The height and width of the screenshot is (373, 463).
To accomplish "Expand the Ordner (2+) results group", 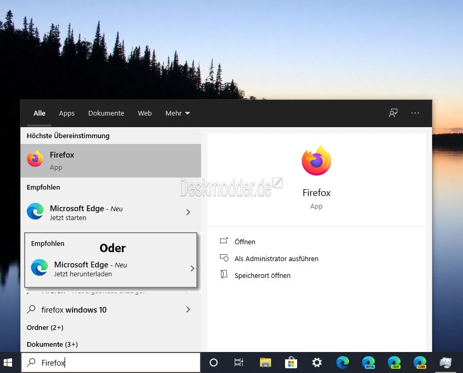I will pos(45,327).
